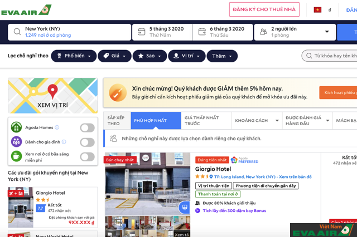This screenshot has height=237, width=357.
Task: Click the Vị trí thuận tiện tag
Action: point(214,186)
